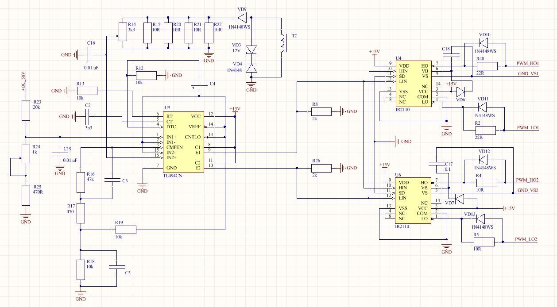Click the PWM_LO1 net label

click(x=528, y=127)
